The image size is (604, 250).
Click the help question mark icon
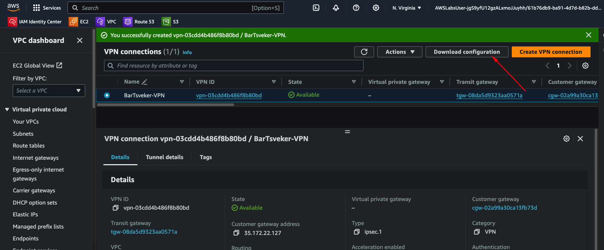click(x=356, y=8)
